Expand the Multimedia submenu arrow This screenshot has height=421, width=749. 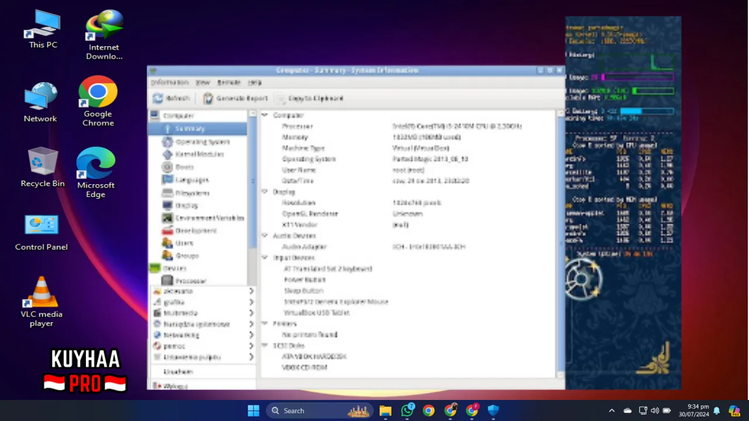(252, 313)
